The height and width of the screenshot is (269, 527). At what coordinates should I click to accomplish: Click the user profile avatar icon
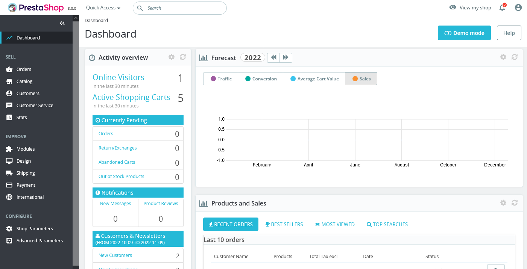[518, 8]
